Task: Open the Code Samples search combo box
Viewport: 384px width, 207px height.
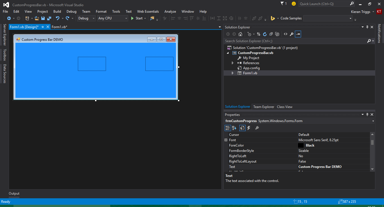Action: tap(328, 18)
